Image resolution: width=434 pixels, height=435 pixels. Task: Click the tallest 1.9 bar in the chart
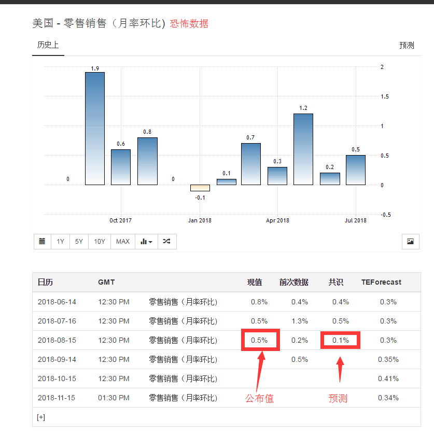click(x=94, y=130)
